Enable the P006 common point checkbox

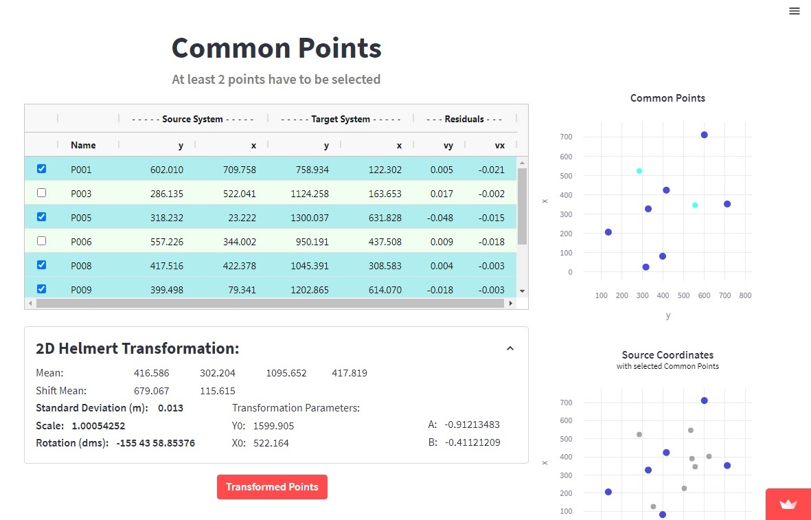coord(41,241)
